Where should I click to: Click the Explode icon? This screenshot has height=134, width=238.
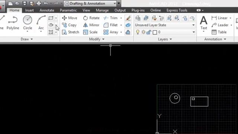coord(128,25)
